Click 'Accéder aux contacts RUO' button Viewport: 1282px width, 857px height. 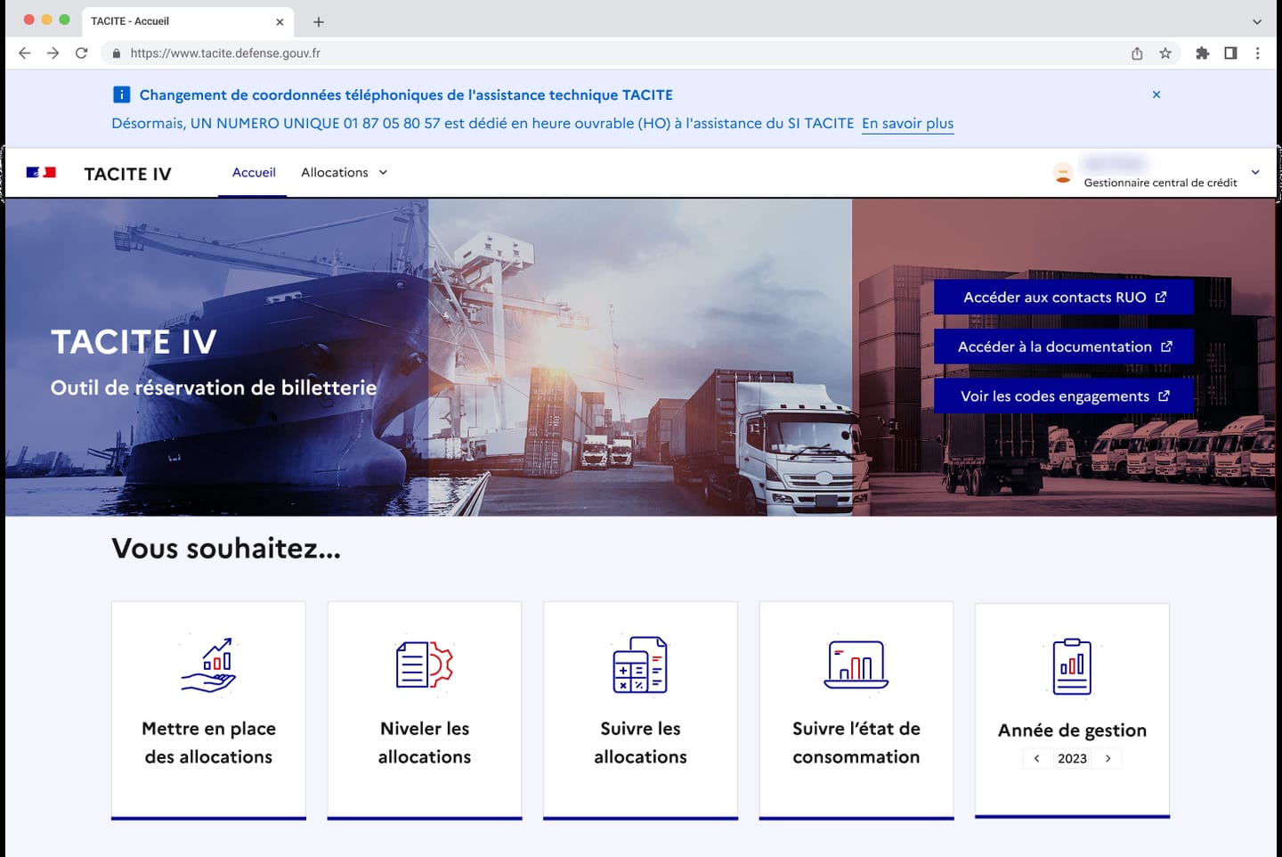coord(1064,297)
